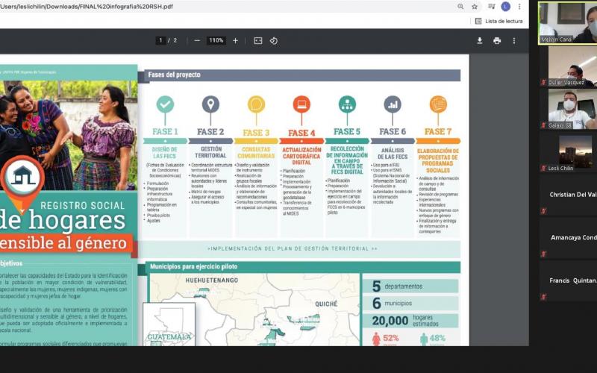Open the media control icon in Chrome toolbar

(x=490, y=7)
